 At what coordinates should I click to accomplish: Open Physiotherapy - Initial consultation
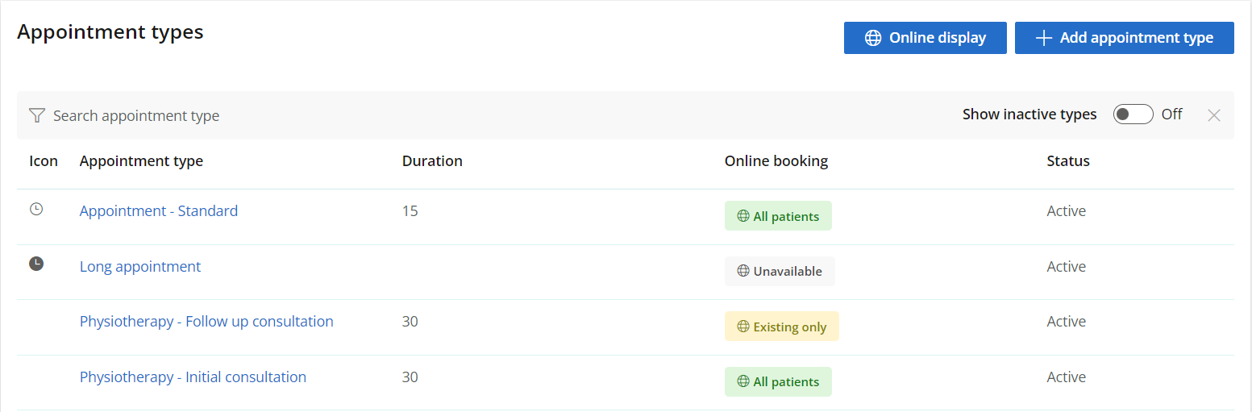(x=193, y=377)
